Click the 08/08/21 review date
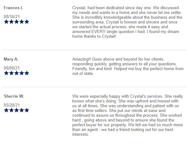The height and width of the screenshot is (144, 187). 12,68
